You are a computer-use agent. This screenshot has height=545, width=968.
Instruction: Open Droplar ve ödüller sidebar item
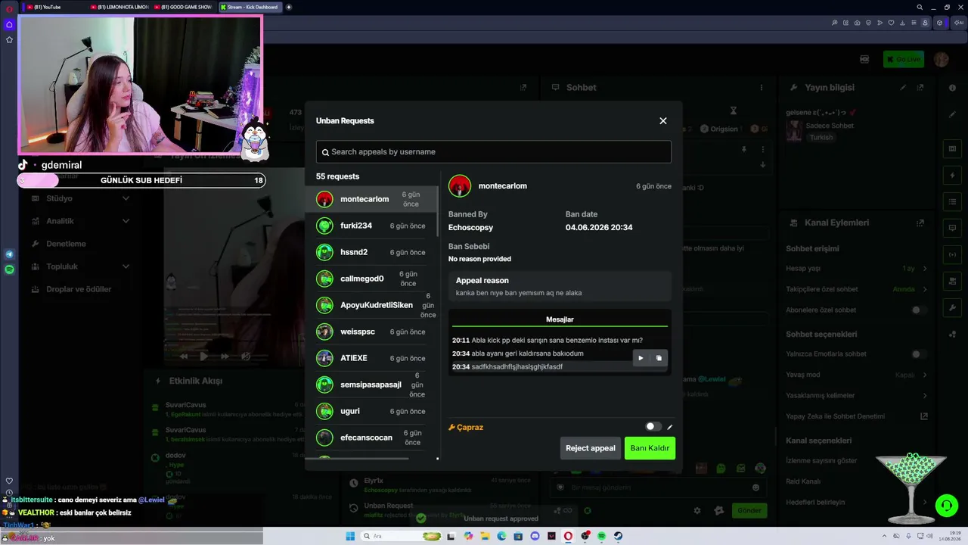click(80, 289)
